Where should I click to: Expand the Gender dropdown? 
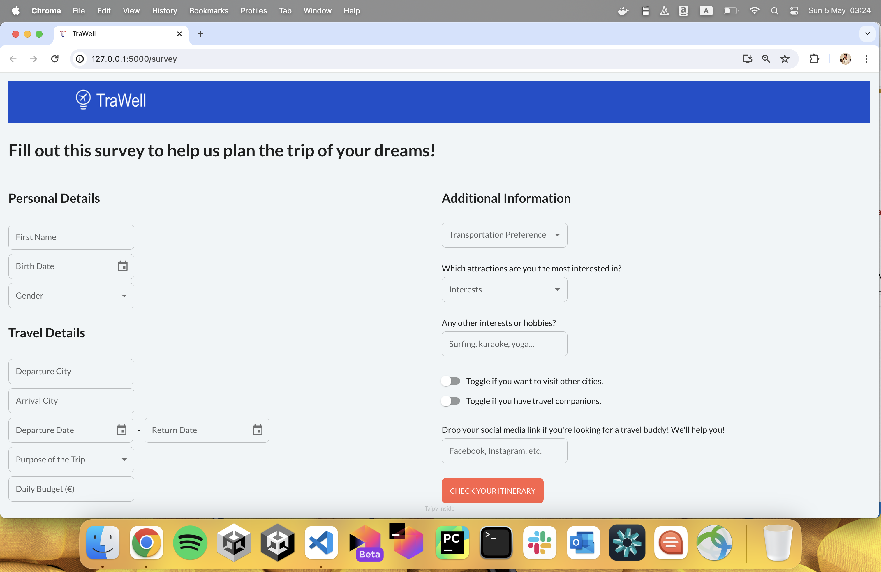tap(71, 295)
